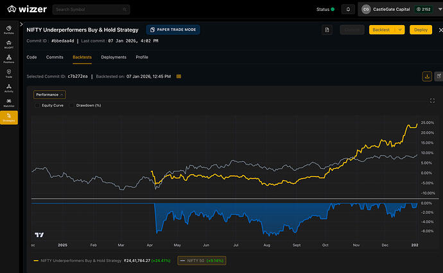
Task: Click the 25.00% axis label
Action: point(427,123)
